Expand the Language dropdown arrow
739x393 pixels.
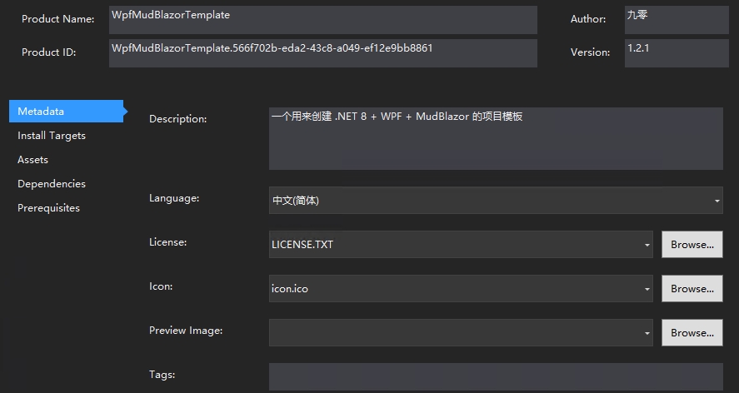(x=717, y=201)
